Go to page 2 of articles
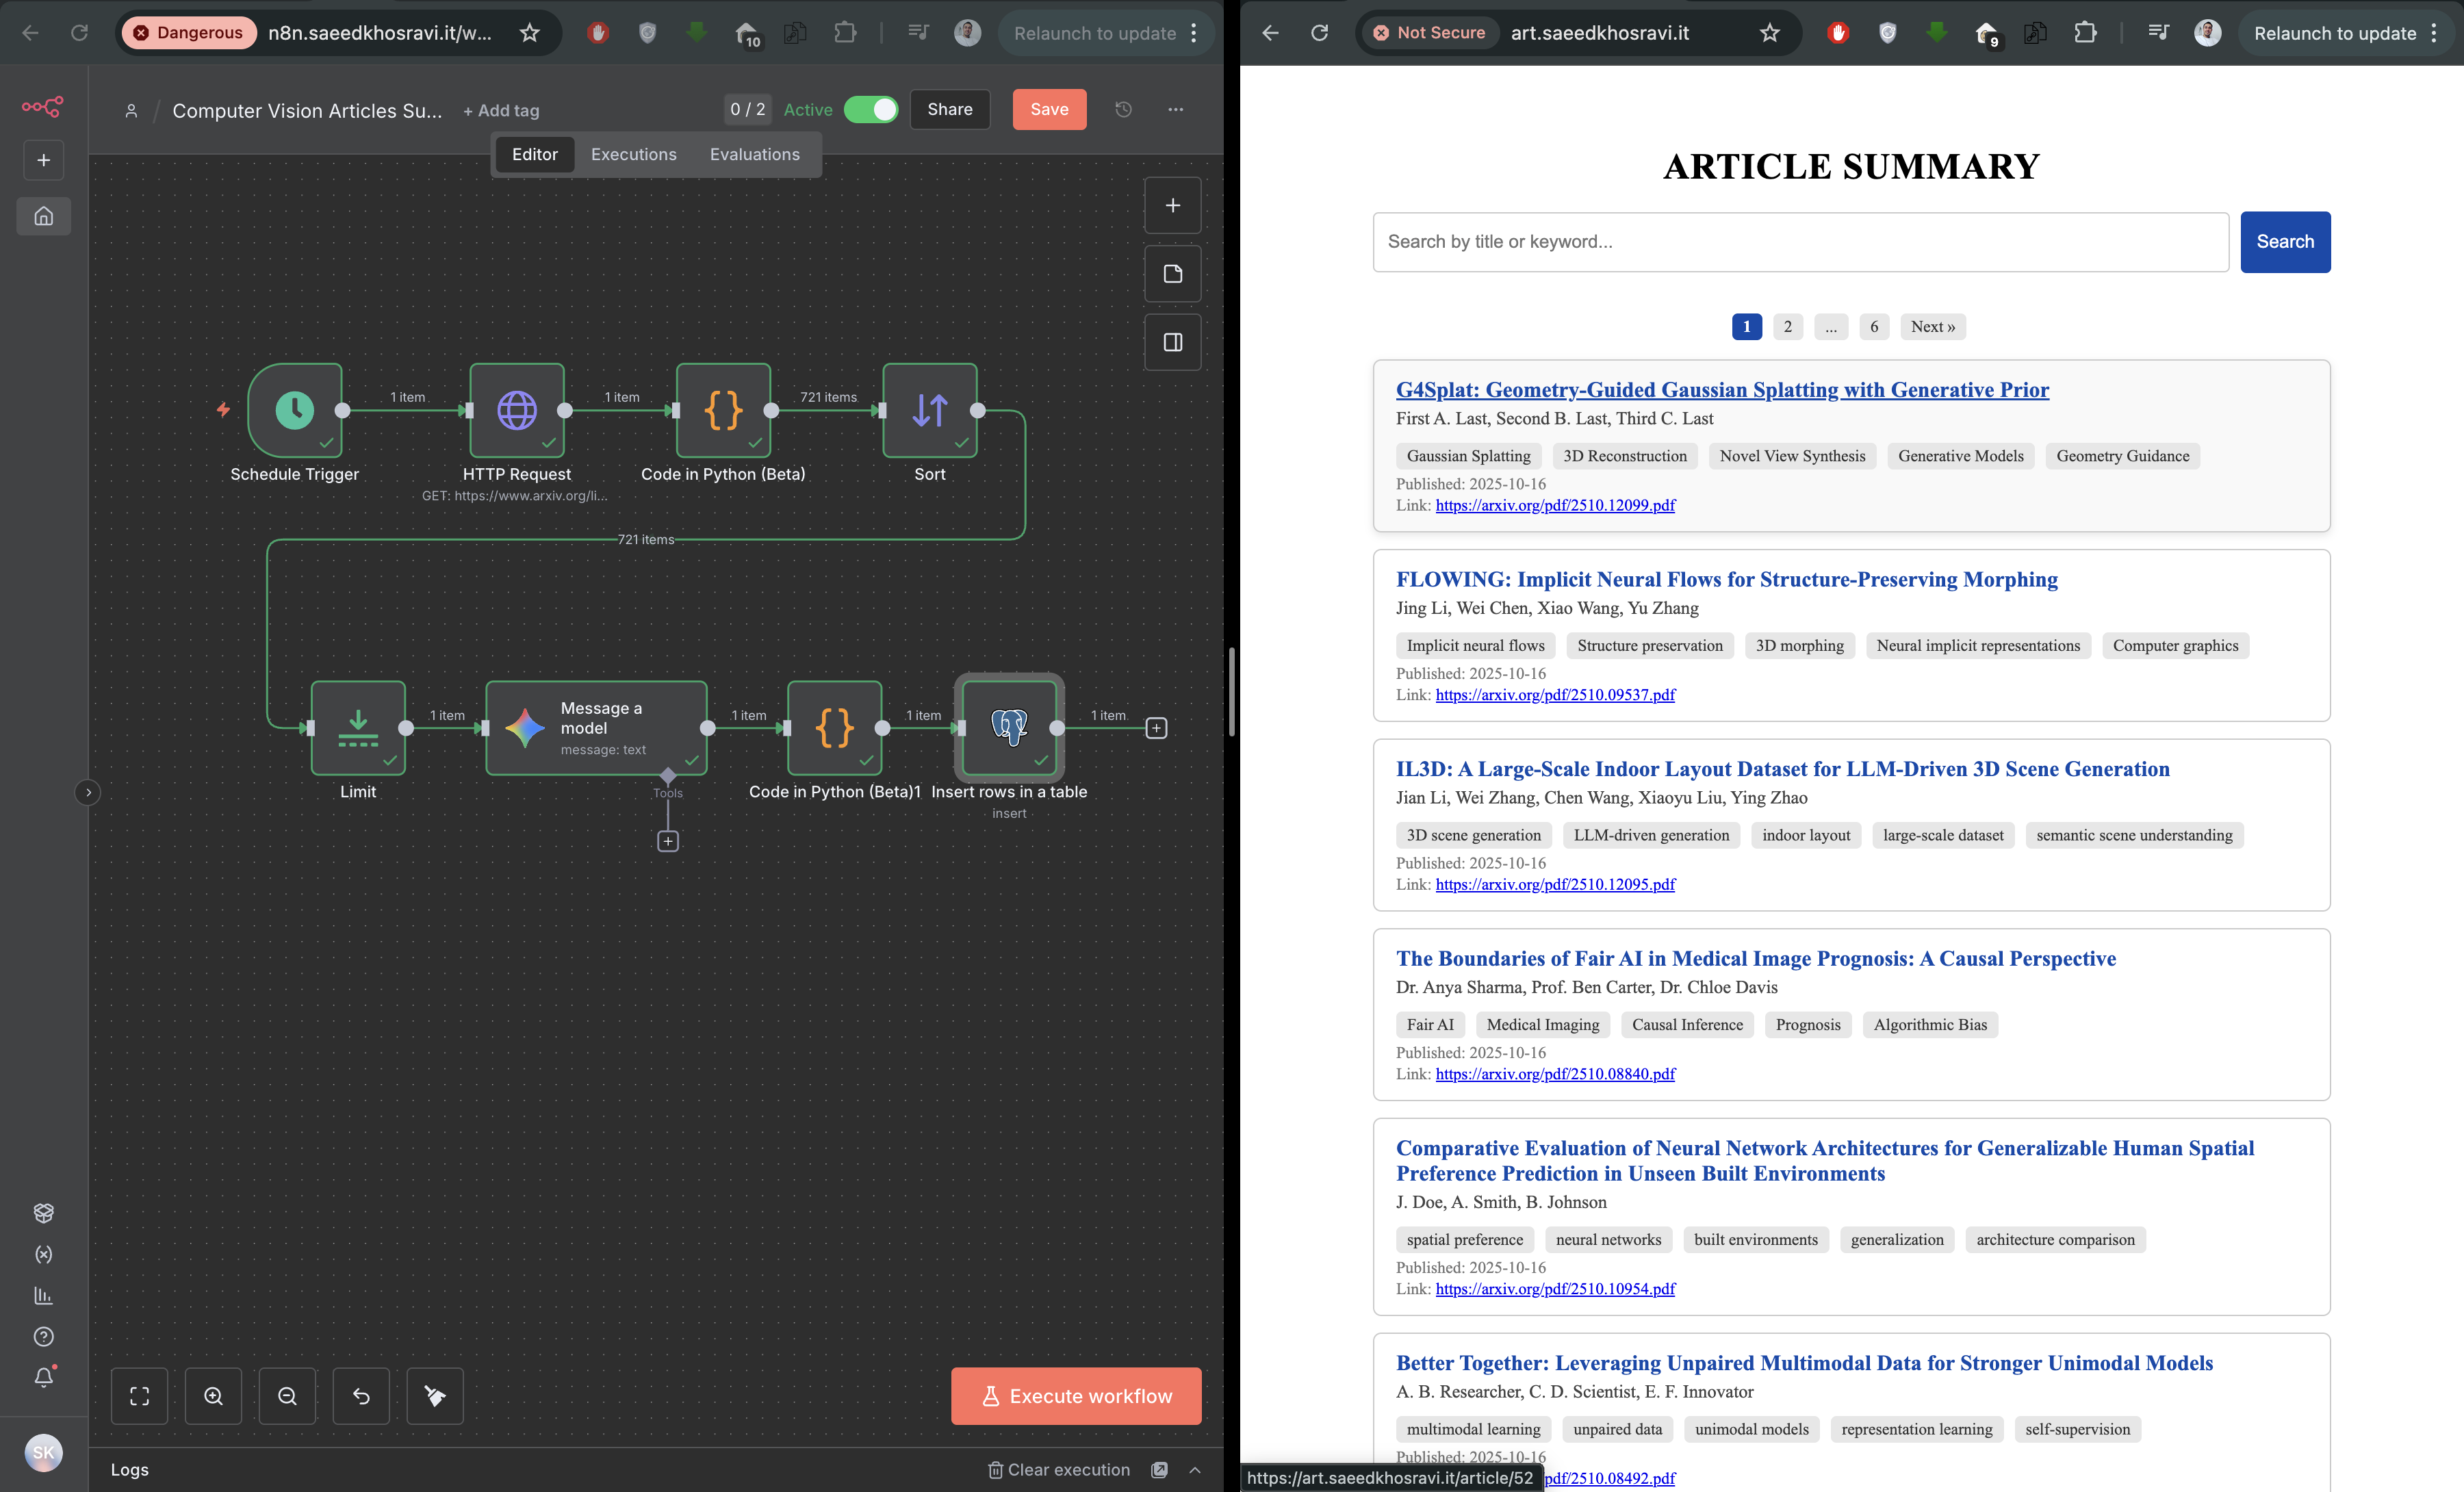Viewport: 2464px width, 1492px height. tap(1787, 326)
